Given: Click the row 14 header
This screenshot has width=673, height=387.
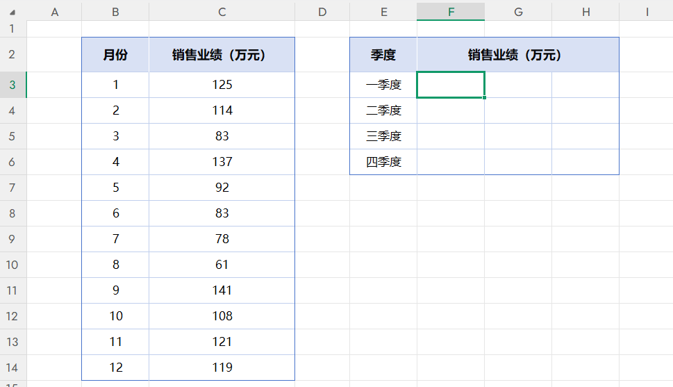Looking at the screenshot, I should click(x=13, y=368).
